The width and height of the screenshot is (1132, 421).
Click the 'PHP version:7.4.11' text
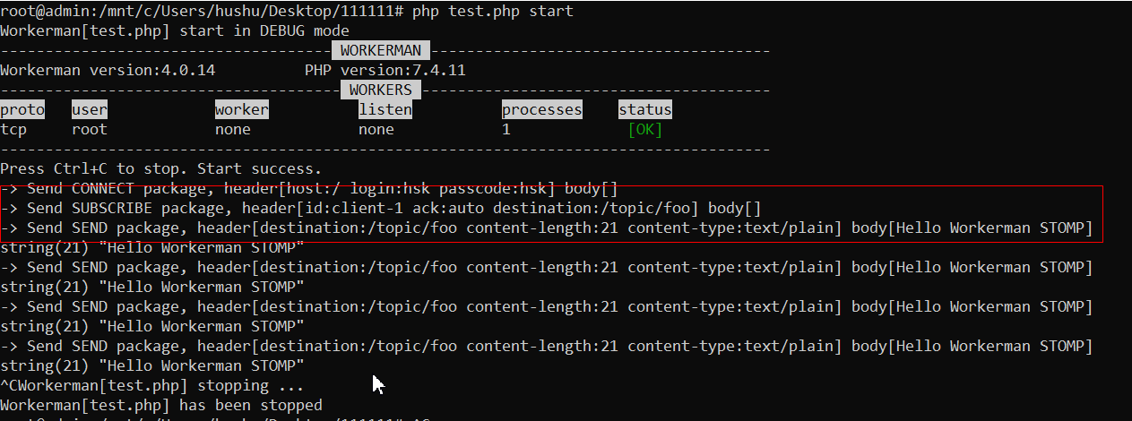[385, 70]
